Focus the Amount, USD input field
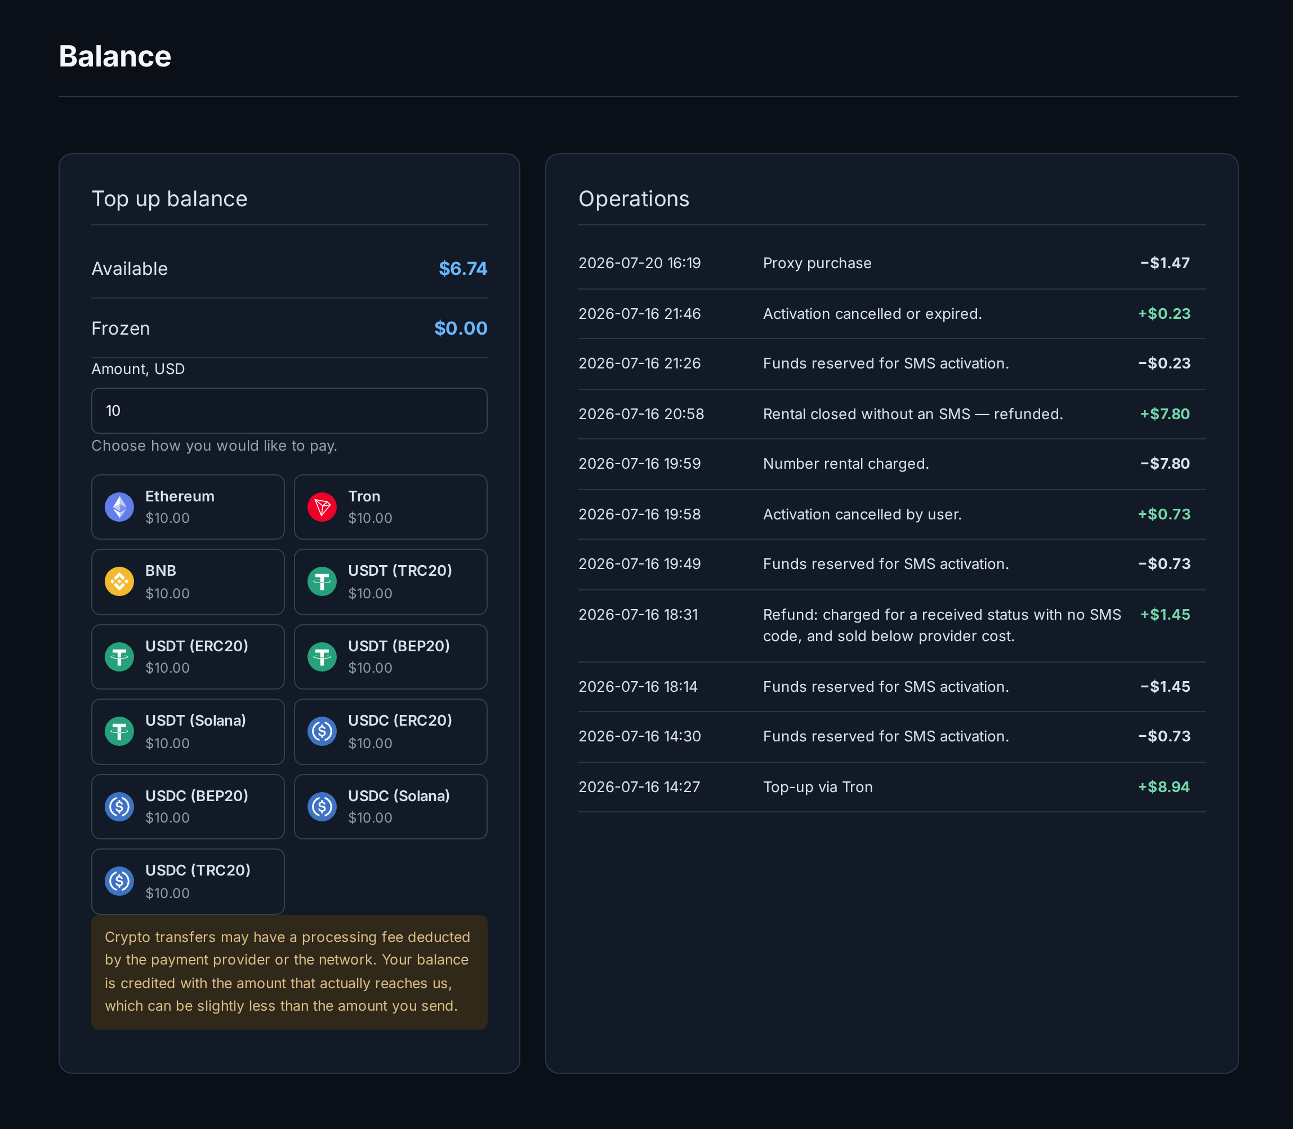The height and width of the screenshot is (1129, 1293). tap(289, 411)
